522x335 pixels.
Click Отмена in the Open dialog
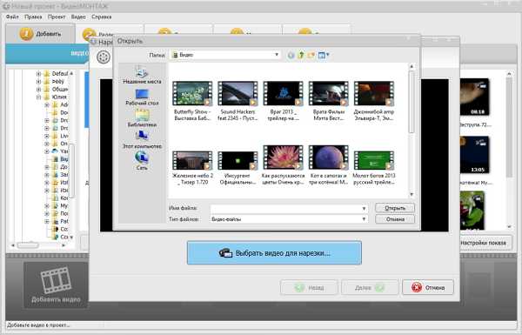pyautogui.click(x=395, y=219)
